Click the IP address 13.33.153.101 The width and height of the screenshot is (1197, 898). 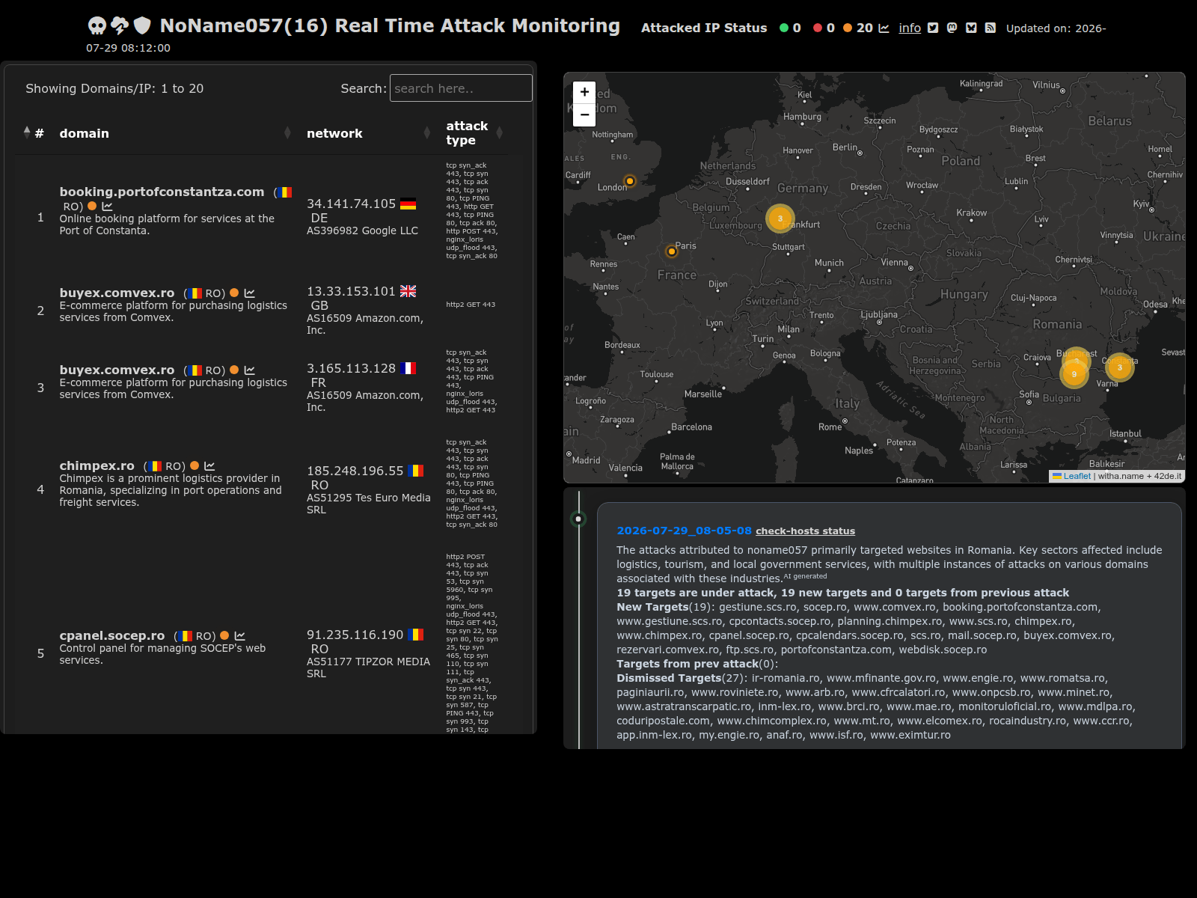click(351, 291)
